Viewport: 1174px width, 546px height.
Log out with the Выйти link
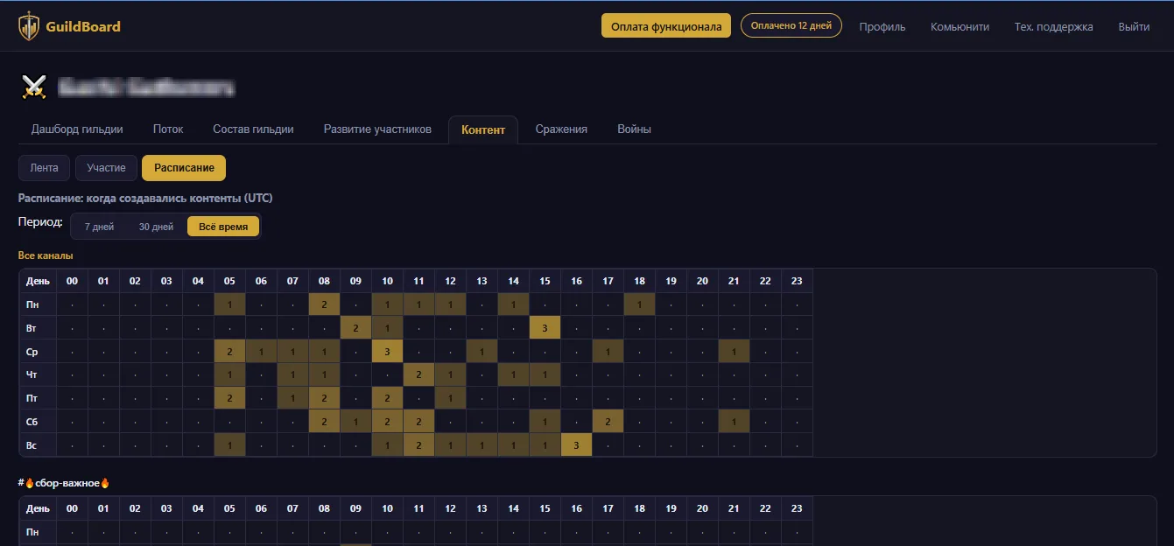click(1134, 27)
